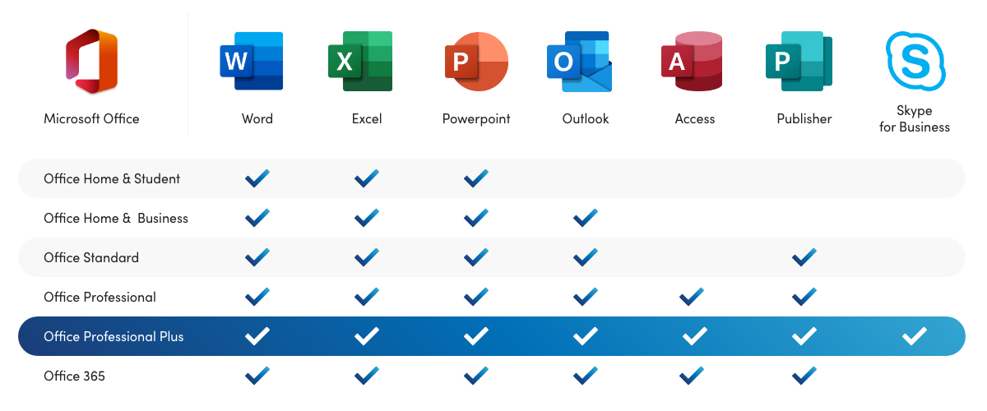Image resolution: width=987 pixels, height=411 pixels.
Task: Click Excel checkmark in Office 365 row
Action: [366, 376]
